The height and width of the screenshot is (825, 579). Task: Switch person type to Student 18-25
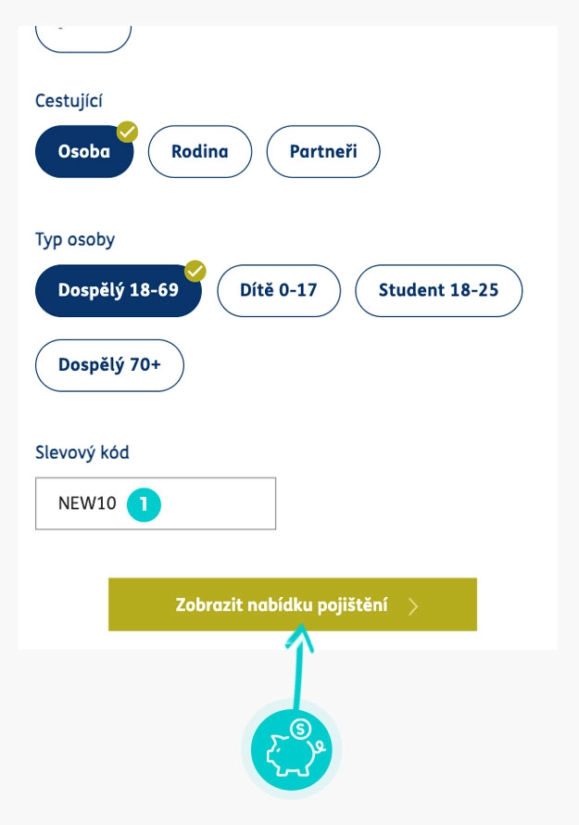438,290
